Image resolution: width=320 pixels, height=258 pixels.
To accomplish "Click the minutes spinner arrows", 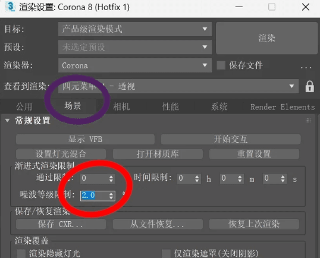I will pyautogui.click(x=240, y=178).
